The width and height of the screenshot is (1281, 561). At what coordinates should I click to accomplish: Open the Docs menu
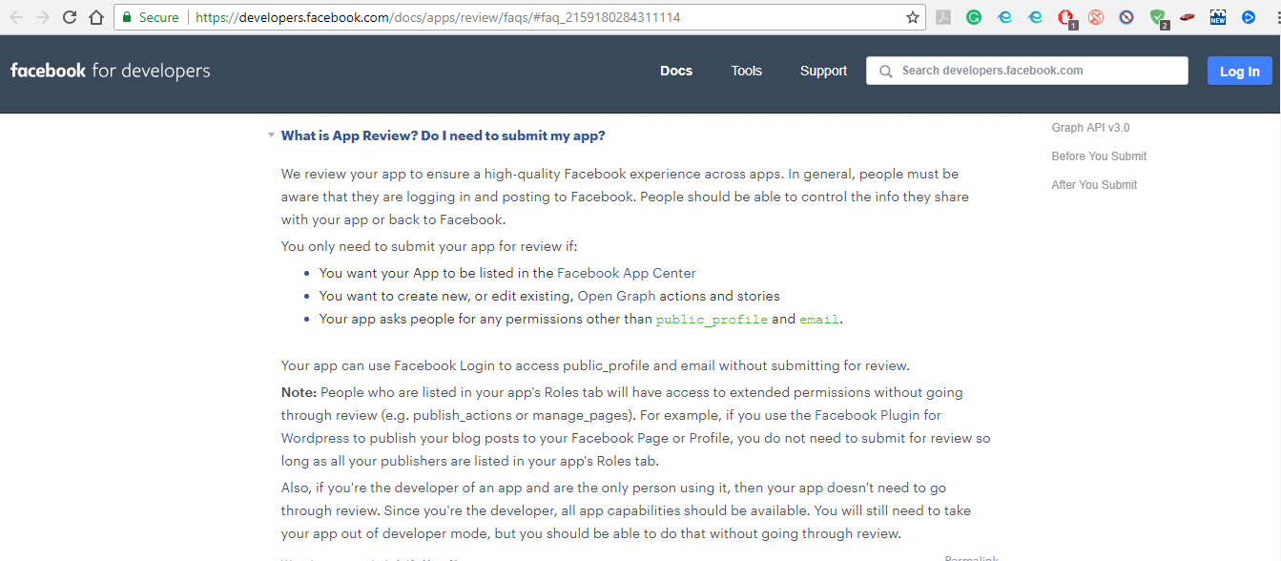pos(676,71)
